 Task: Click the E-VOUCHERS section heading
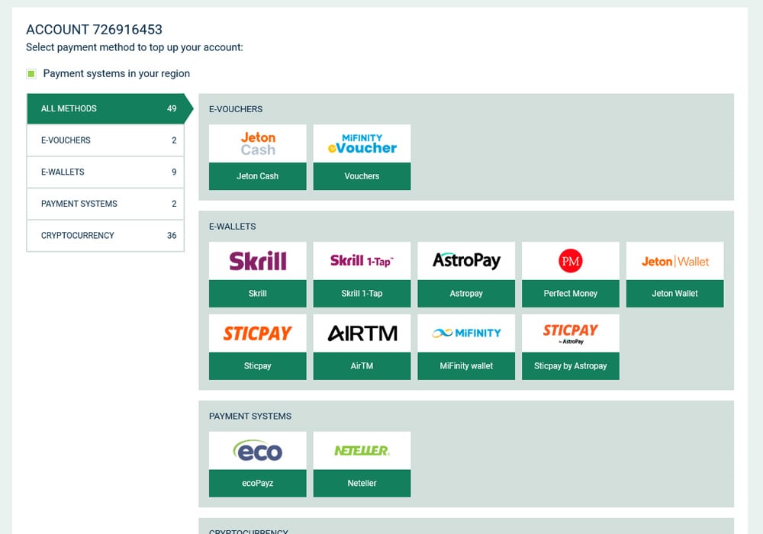pyautogui.click(x=236, y=109)
